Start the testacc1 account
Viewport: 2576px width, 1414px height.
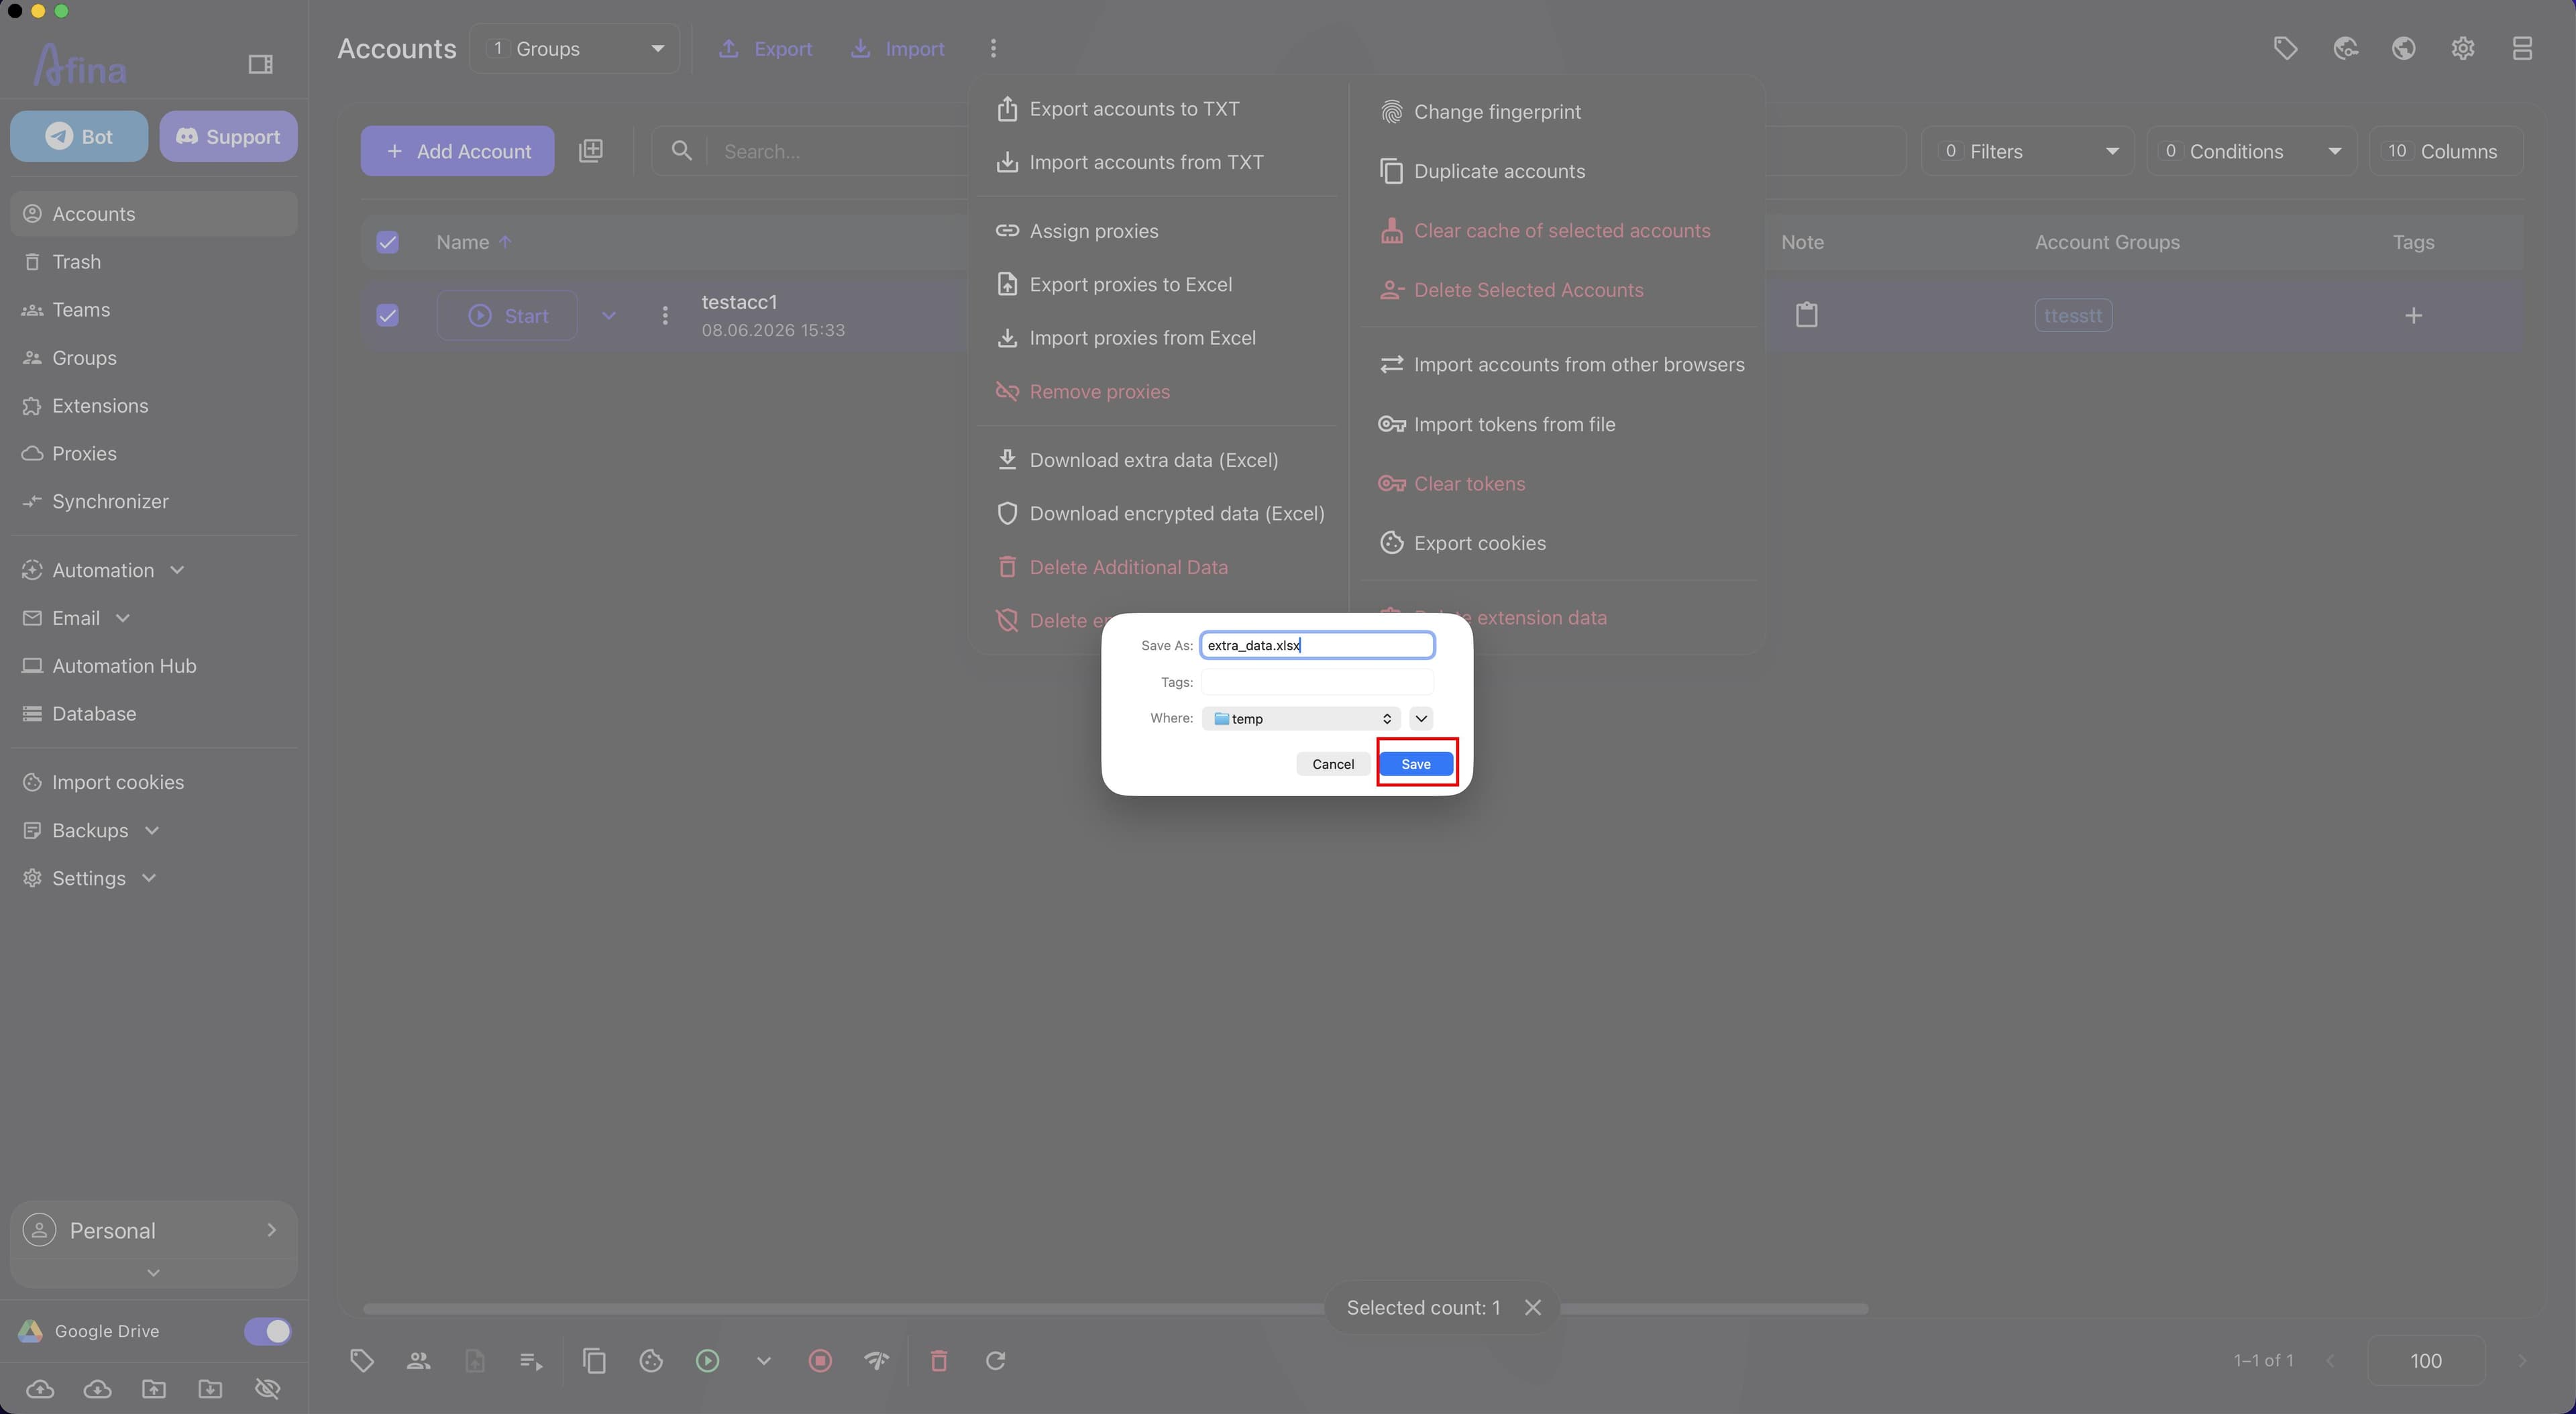507,316
